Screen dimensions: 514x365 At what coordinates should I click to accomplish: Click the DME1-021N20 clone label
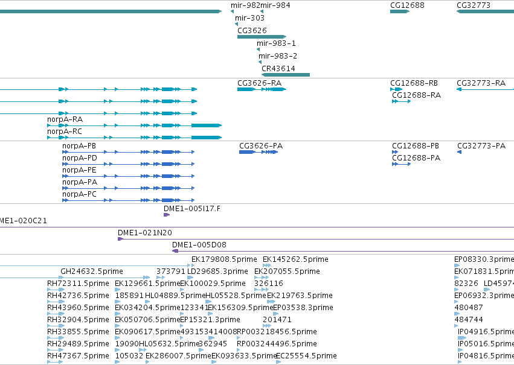145,233
